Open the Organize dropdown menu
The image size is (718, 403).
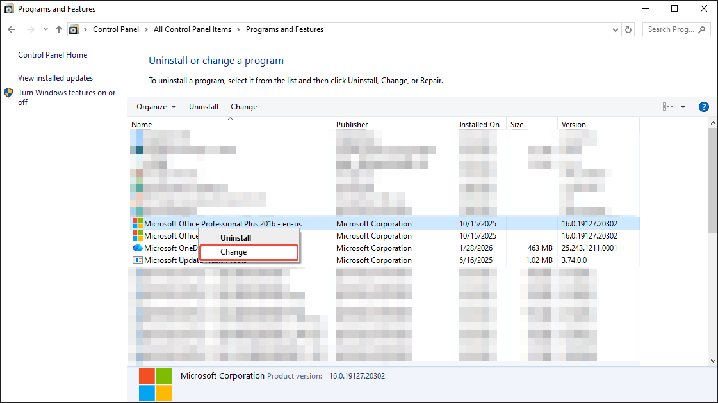[156, 106]
